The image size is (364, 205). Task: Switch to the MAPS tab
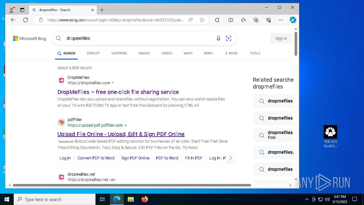(x=188, y=53)
